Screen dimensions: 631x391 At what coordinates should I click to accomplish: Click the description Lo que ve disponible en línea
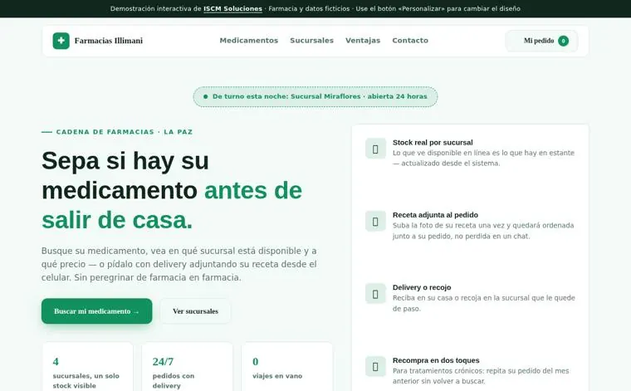(484, 158)
